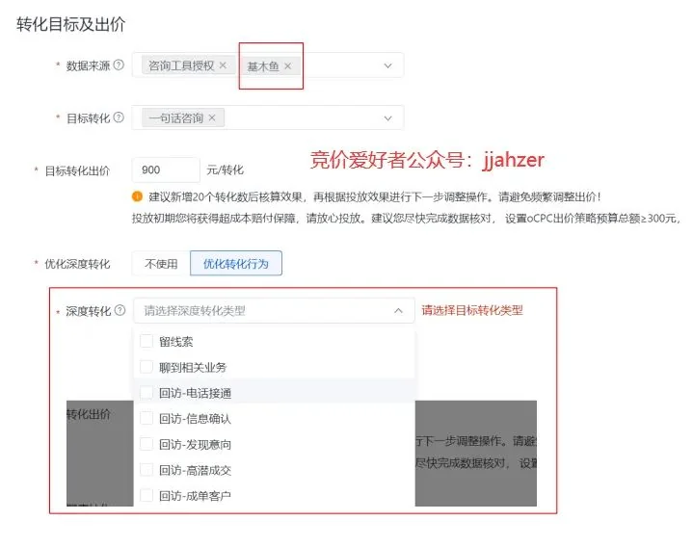Click help icon next to 深度转化
The image size is (693, 547).
pyautogui.click(x=120, y=310)
